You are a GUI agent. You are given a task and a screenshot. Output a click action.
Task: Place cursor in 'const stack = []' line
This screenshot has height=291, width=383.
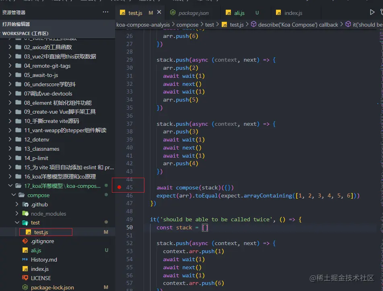pos(182,228)
